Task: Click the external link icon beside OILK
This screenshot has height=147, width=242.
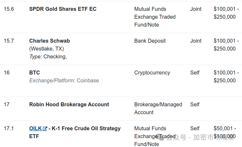Action: pyautogui.click(x=45, y=128)
